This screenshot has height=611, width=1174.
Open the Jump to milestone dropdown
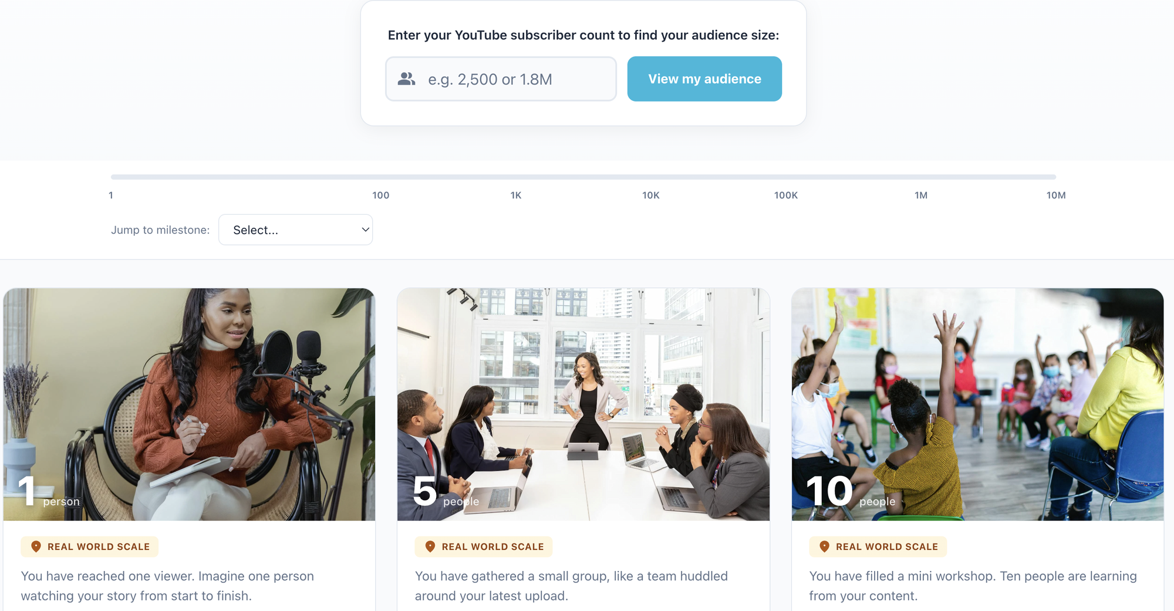click(x=295, y=229)
